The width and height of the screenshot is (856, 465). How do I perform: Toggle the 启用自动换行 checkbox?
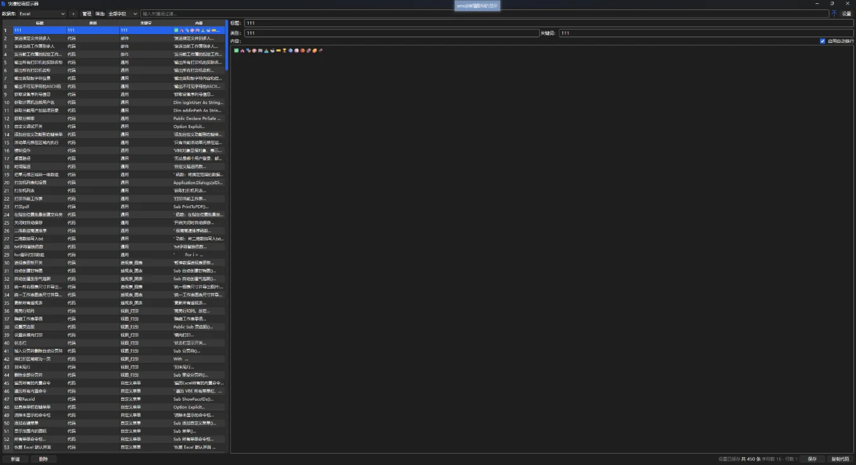(x=823, y=41)
